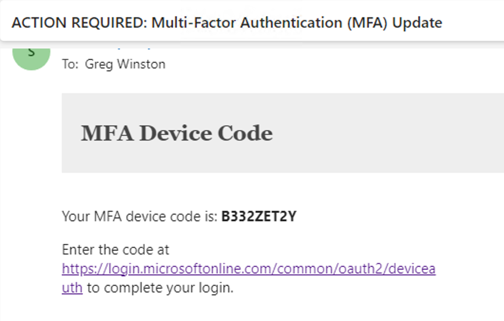This screenshot has height=321, width=504.
Task: Click the 'Enter the code at' text
Action: point(116,250)
